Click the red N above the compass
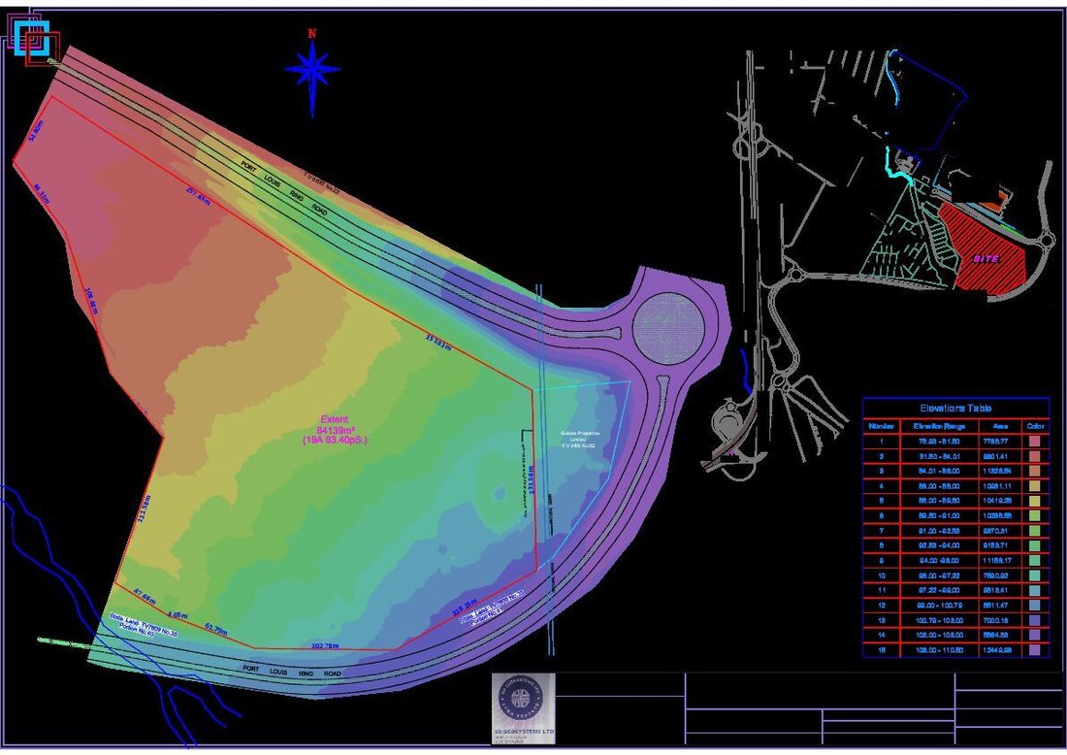1067x755 pixels. tap(312, 33)
